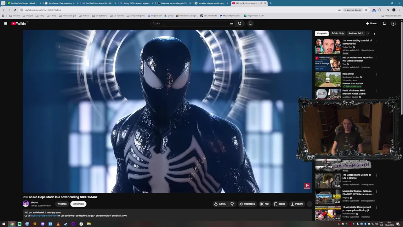Open options for Disappointing Decline of Life is Strange
Screen dimensions: 403x227
377,175
